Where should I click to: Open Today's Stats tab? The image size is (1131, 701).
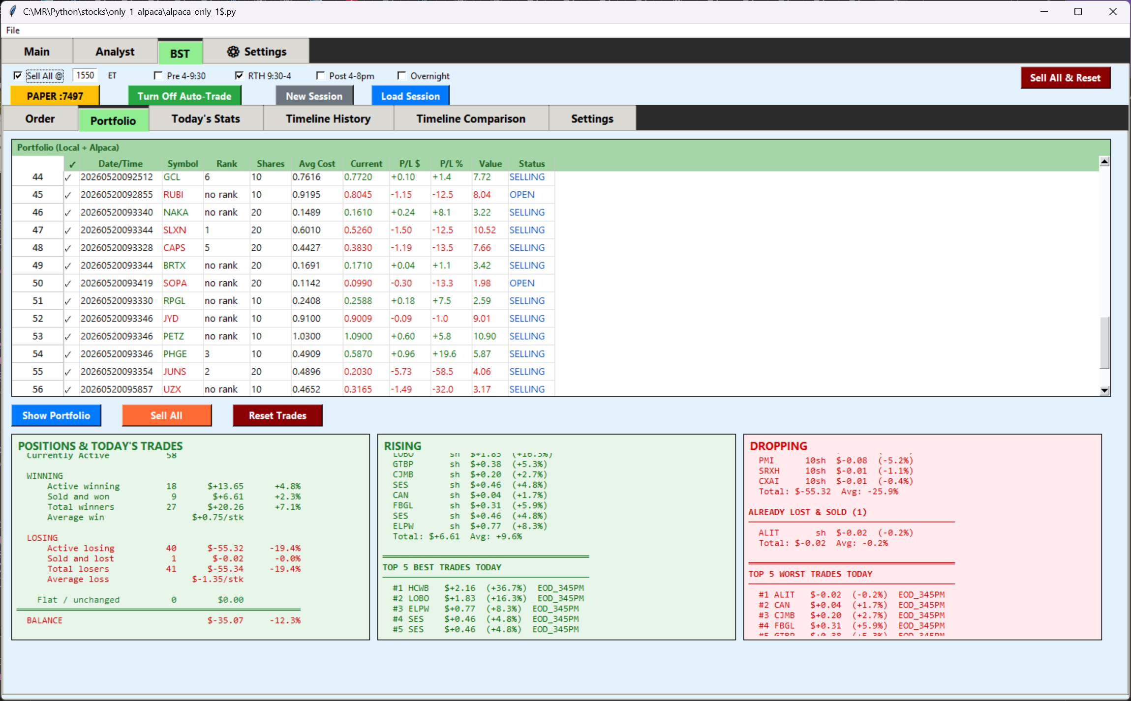pyautogui.click(x=206, y=118)
